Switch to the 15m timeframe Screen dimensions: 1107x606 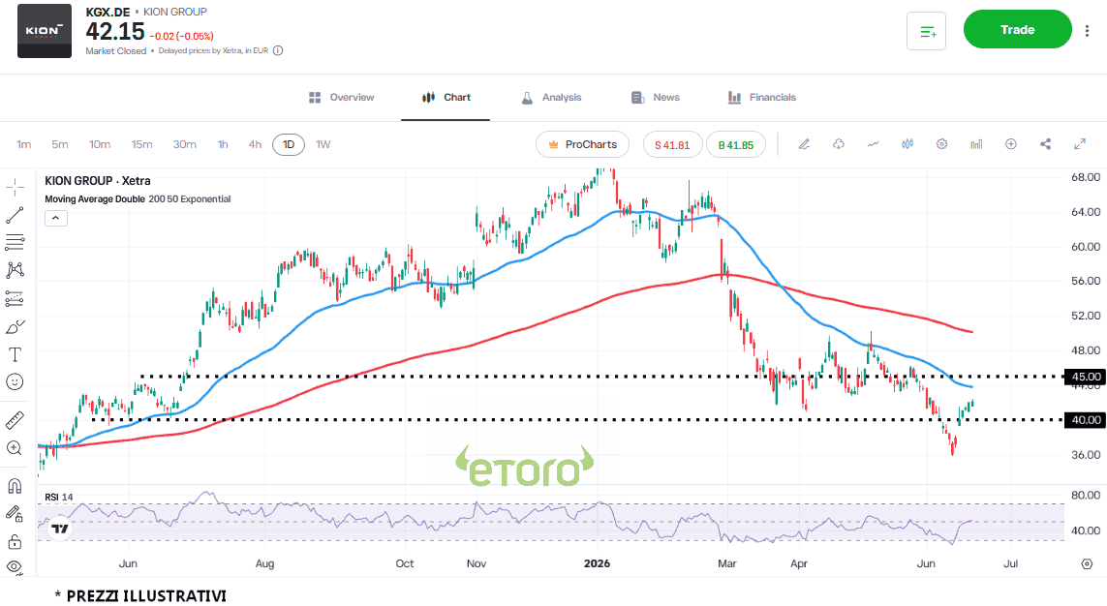tap(142, 144)
